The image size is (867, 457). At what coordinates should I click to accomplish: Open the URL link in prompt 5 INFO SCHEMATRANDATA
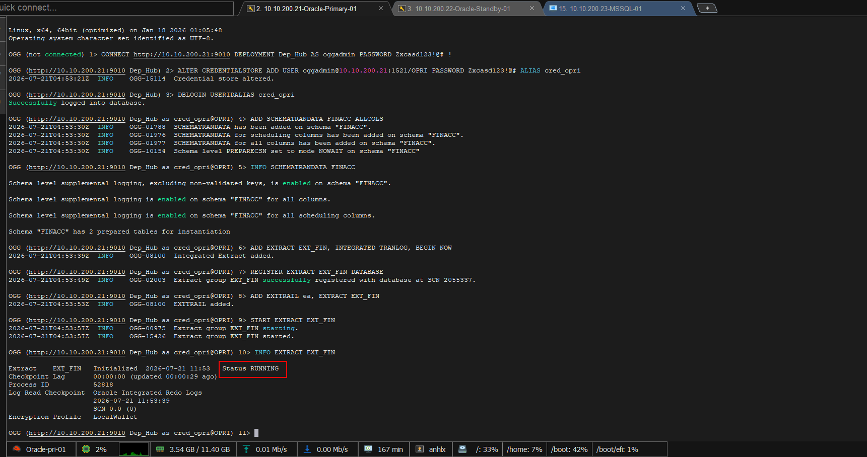pyautogui.click(x=77, y=167)
